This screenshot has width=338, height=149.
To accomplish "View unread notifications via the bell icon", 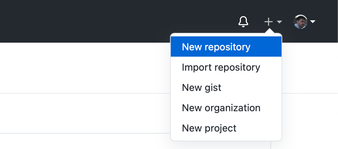I will click(243, 22).
